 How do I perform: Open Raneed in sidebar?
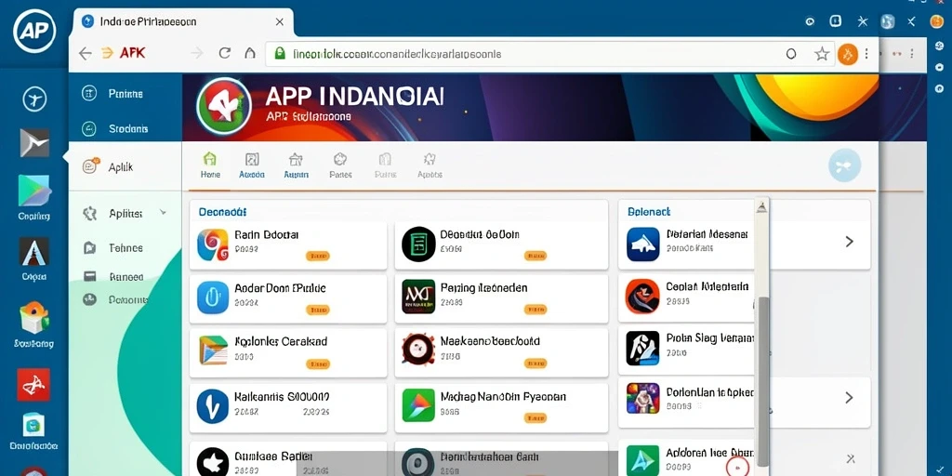click(x=126, y=277)
